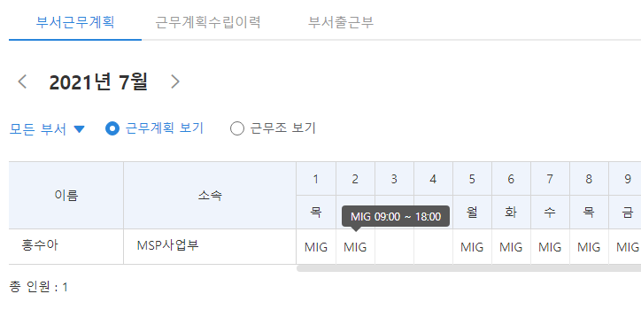Open the 근무계획수립이력 tab
Image resolution: width=641 pixels, height=325 pixels.
click(208, 21)
